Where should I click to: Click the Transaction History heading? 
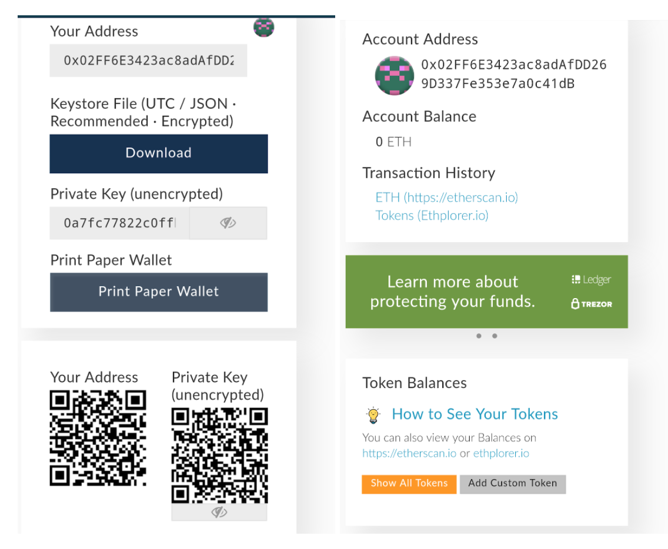[429, 173]
